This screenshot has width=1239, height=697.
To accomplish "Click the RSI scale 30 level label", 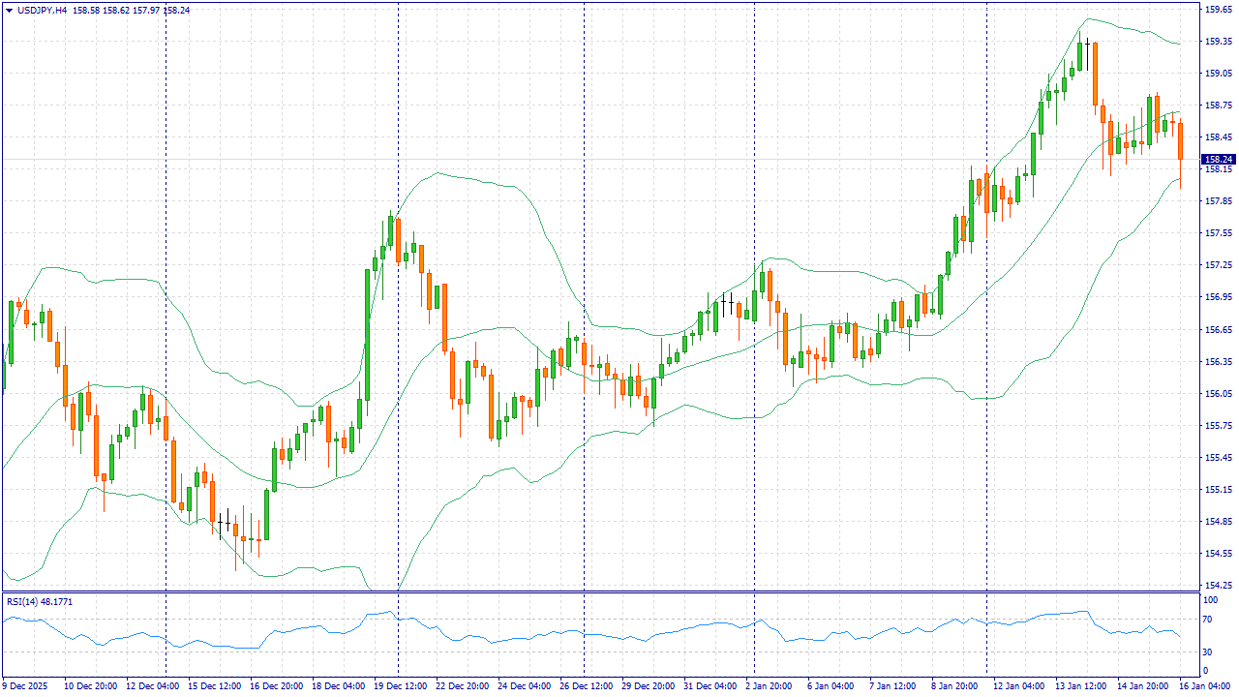I will click(1208, 651).
